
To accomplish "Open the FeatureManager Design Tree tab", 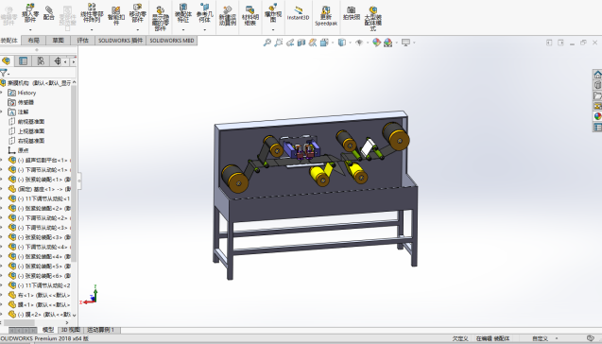I will [6, 61].
